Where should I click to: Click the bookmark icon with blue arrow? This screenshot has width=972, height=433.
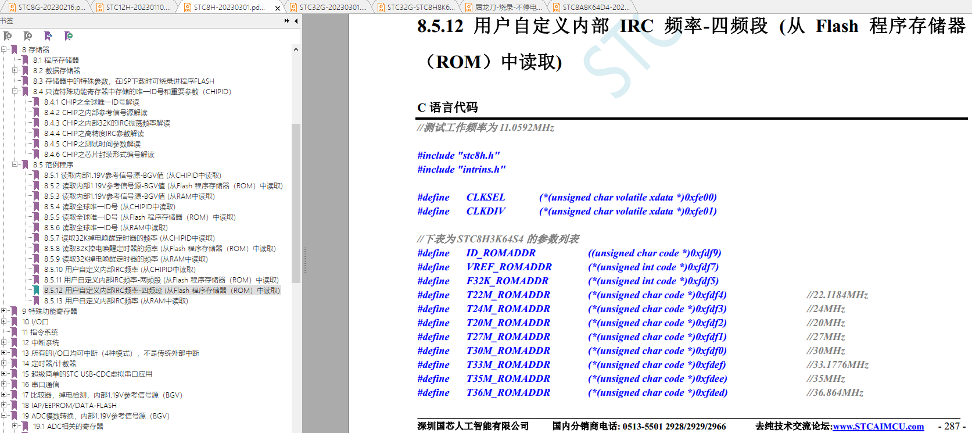(x=48, y=36)
